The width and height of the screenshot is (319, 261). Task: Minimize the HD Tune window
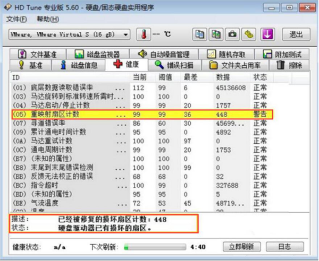272,8
